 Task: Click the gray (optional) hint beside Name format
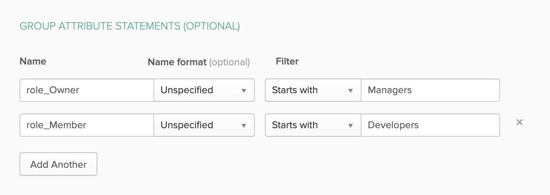(229, 62)
